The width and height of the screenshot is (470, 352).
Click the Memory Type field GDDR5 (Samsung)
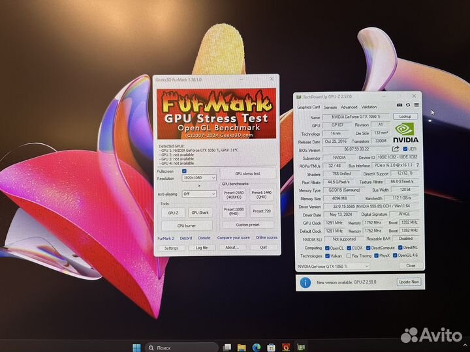pos(344,190)
